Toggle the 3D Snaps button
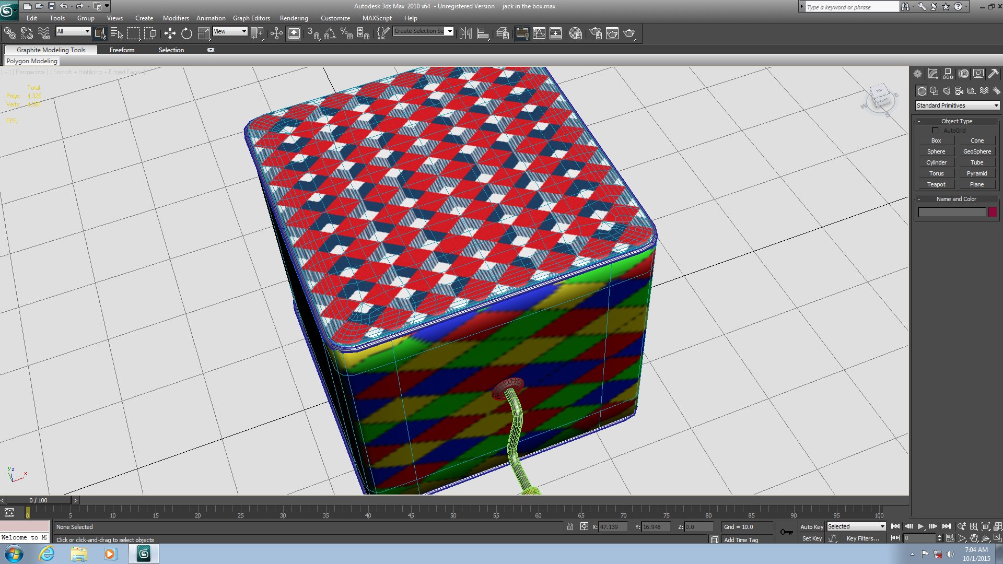1003x564 pixels. pos(313,33)
